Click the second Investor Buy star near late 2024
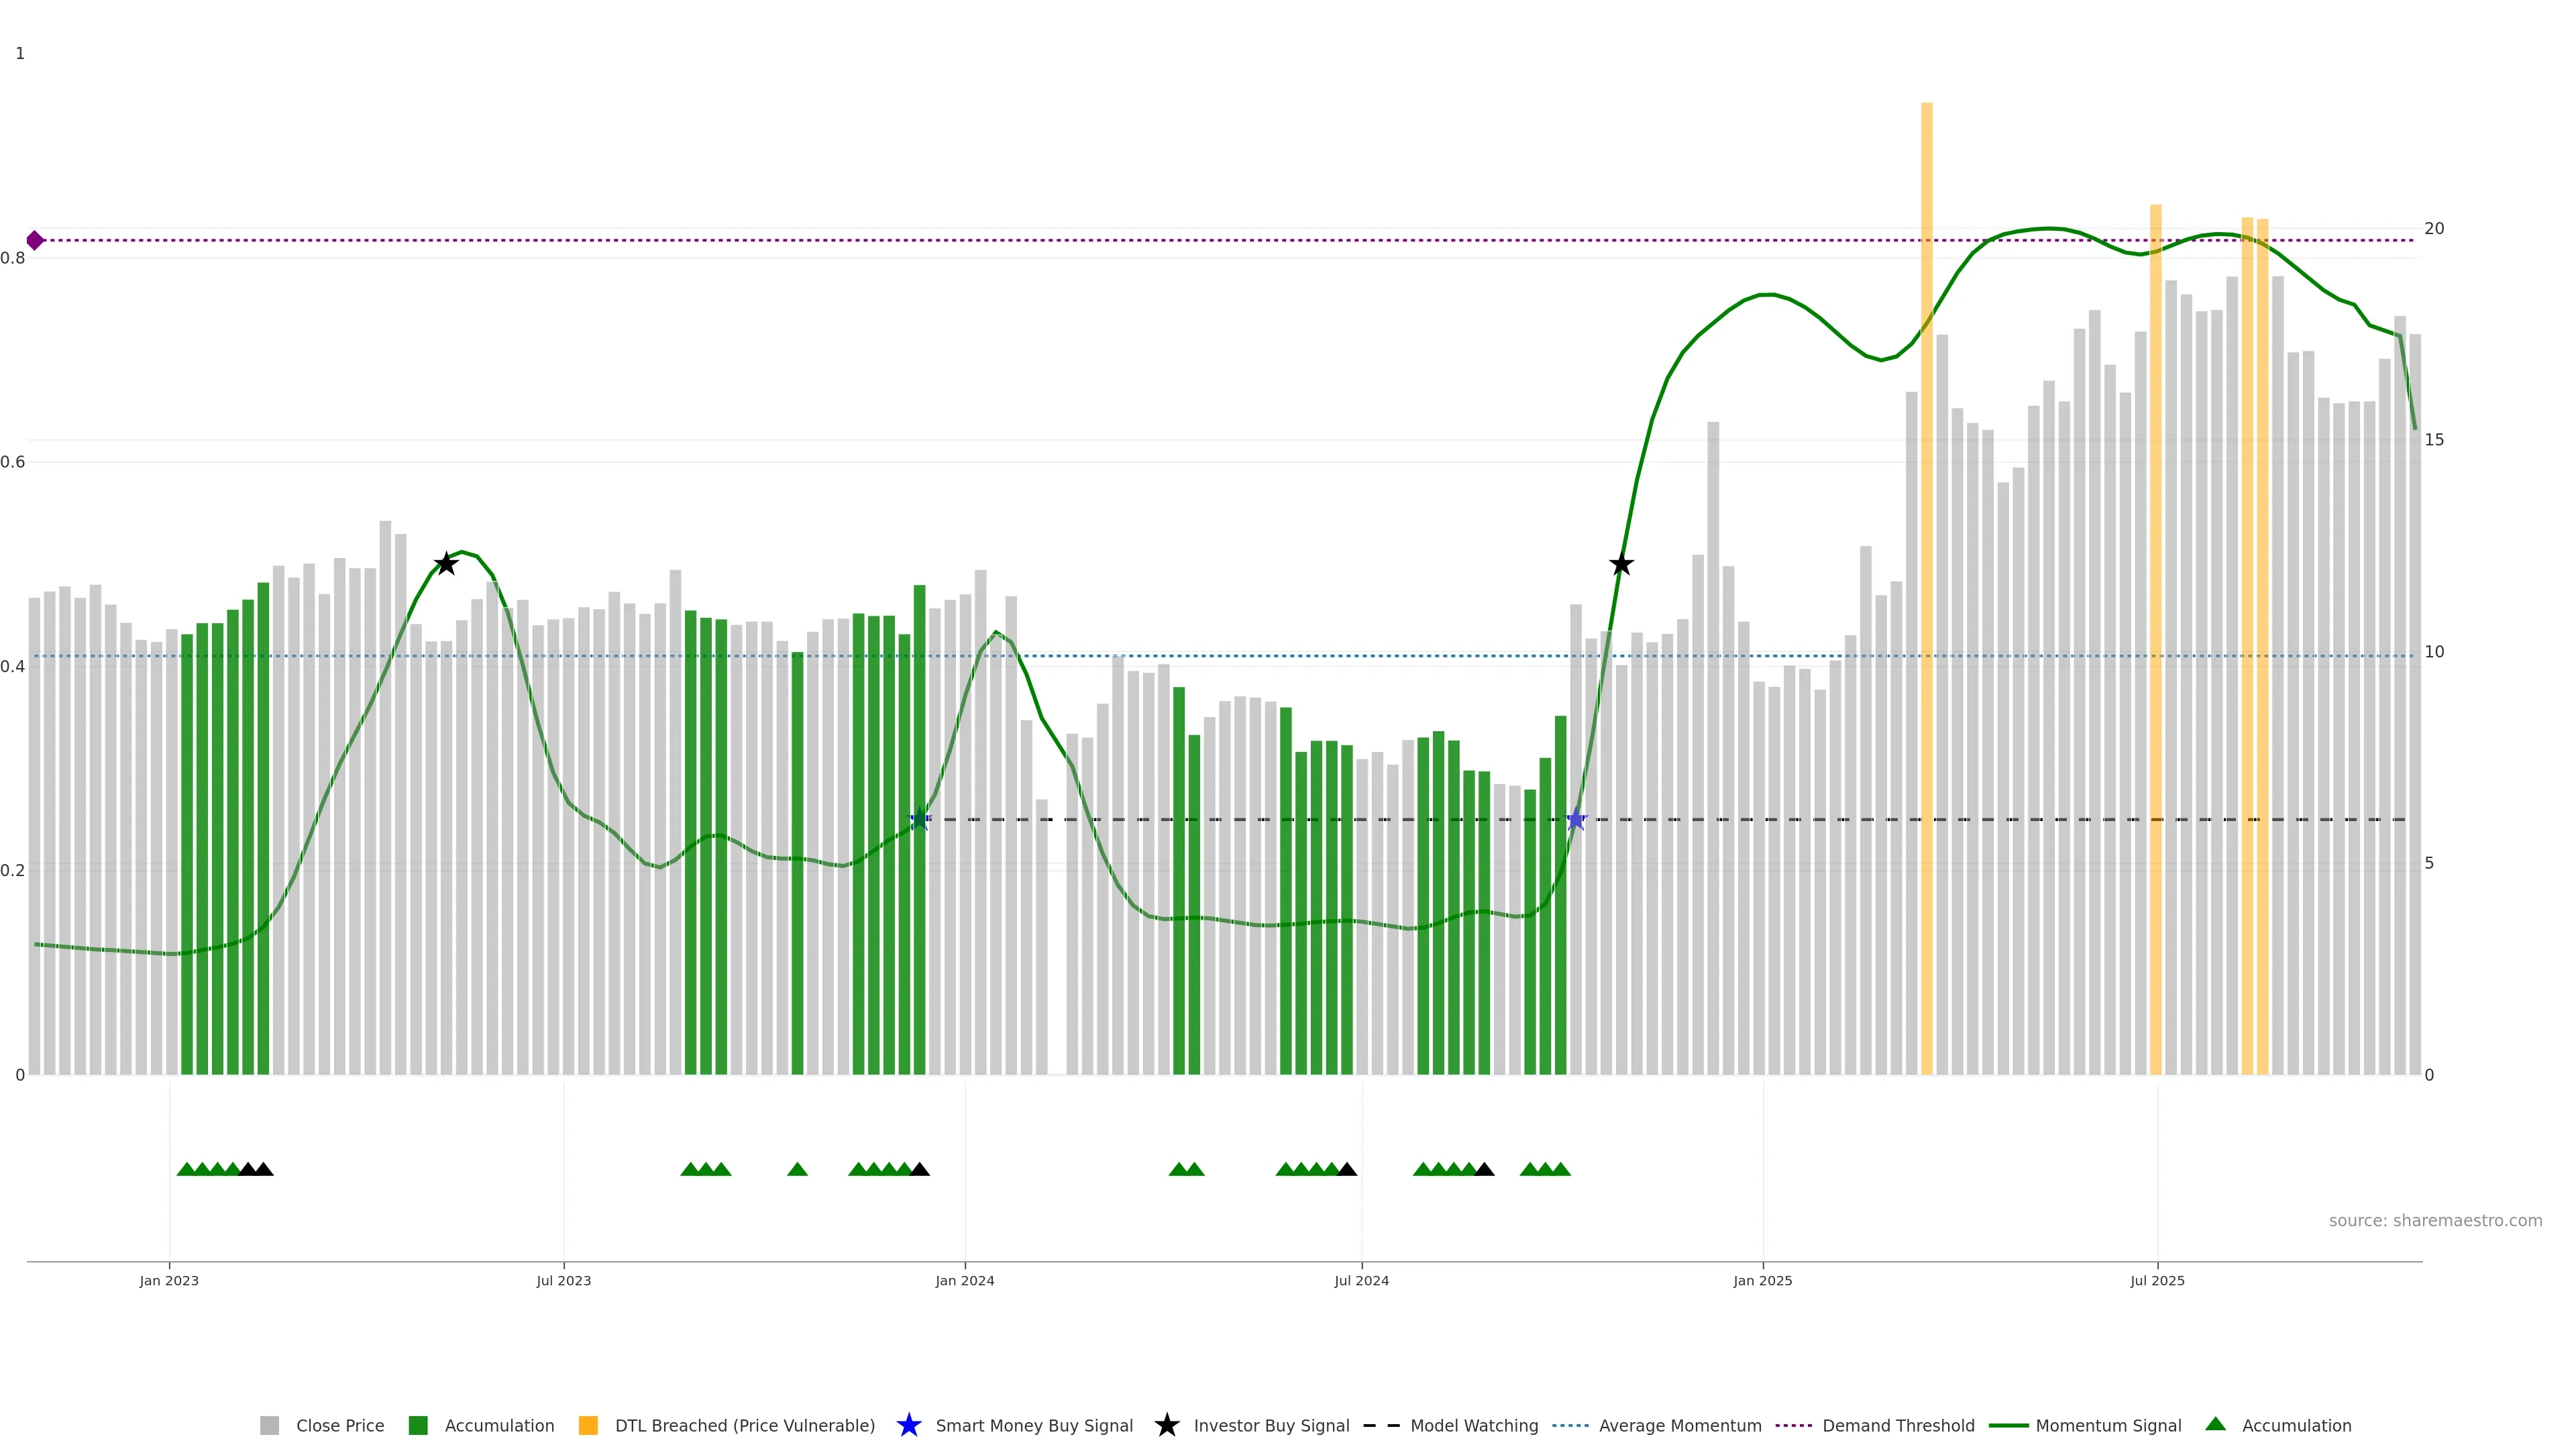 point(1622,565)
